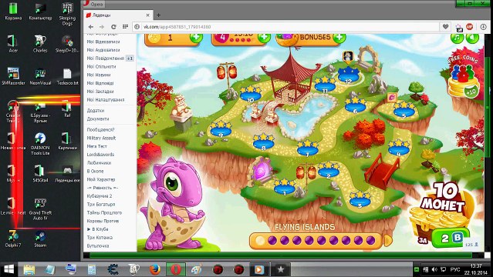493x277 pixels.
Task: Open the Документи sidebar link
Action: click(98, 119)
